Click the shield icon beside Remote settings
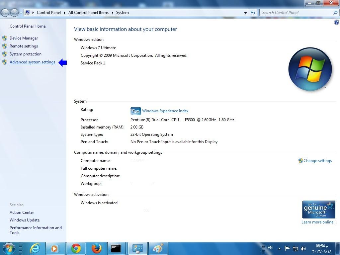 tap(5, 46)
